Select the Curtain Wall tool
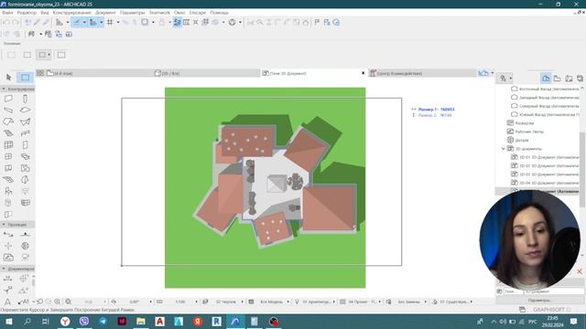The height and width of the screenshot is (329, 586). 8,144
